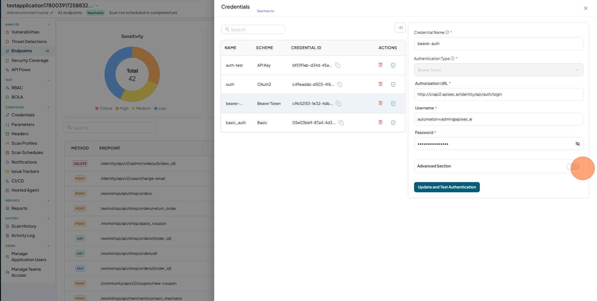Test the basic_auth credential via shield icon
Image resolution: width=597 pixels, height=301 pixels.
pos(393,123)
